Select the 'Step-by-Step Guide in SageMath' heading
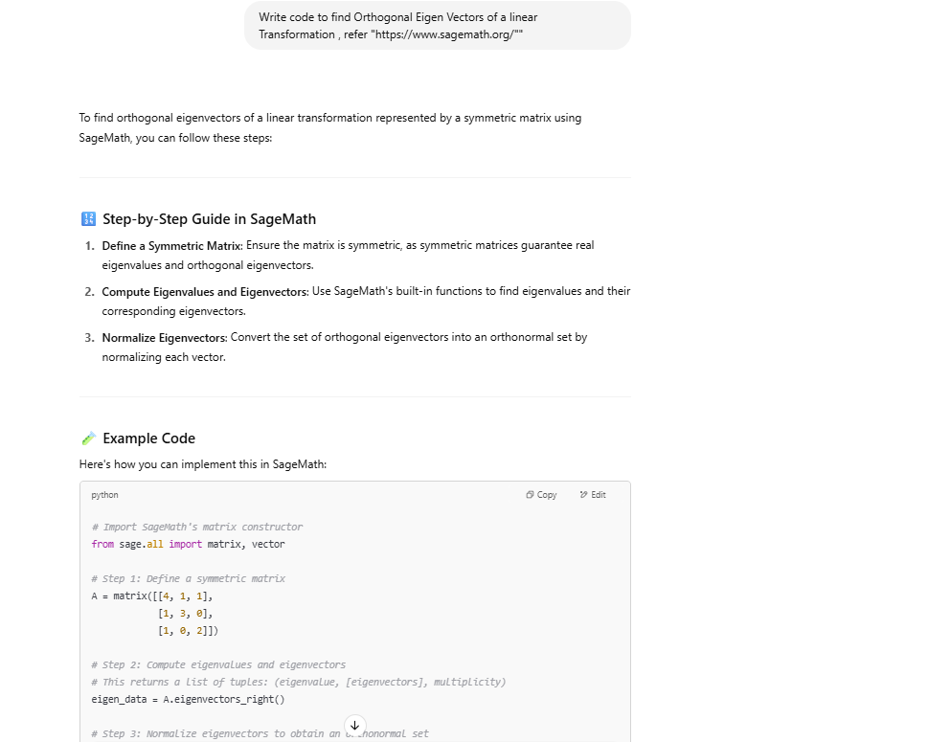The height and width of the screenshot is (742, 928). coord(209,219)
